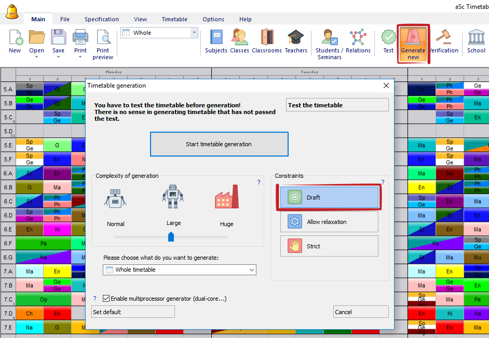Expand the Open button dropdown arrow

(36, 57)
